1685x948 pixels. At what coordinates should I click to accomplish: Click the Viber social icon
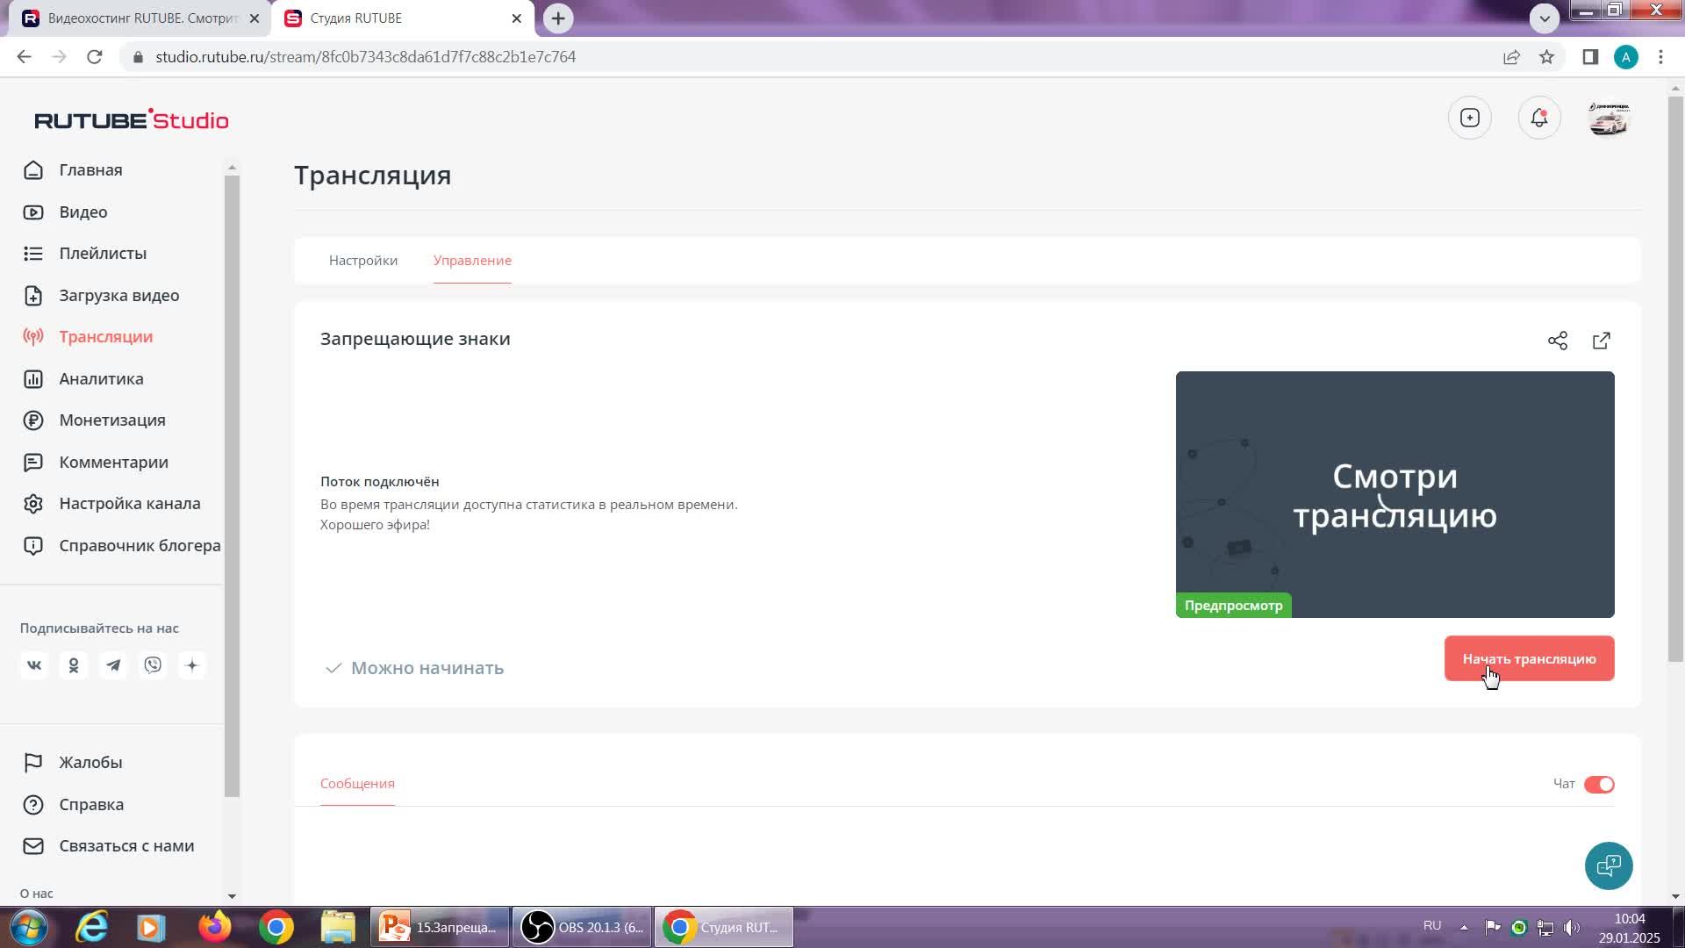click(153, 665)
